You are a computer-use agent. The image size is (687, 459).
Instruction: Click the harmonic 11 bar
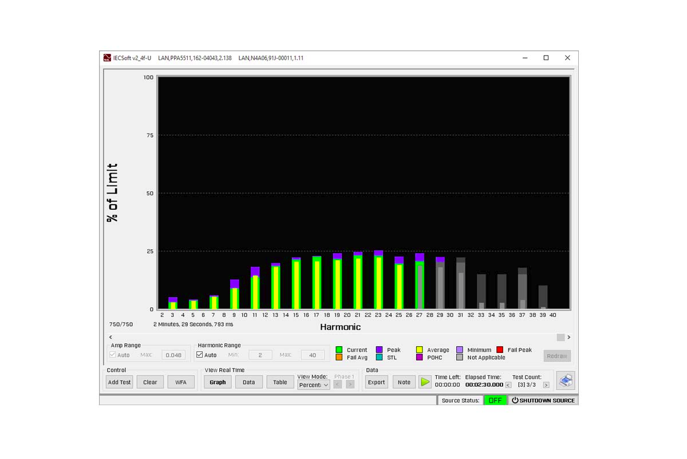[x=255, y=288]
